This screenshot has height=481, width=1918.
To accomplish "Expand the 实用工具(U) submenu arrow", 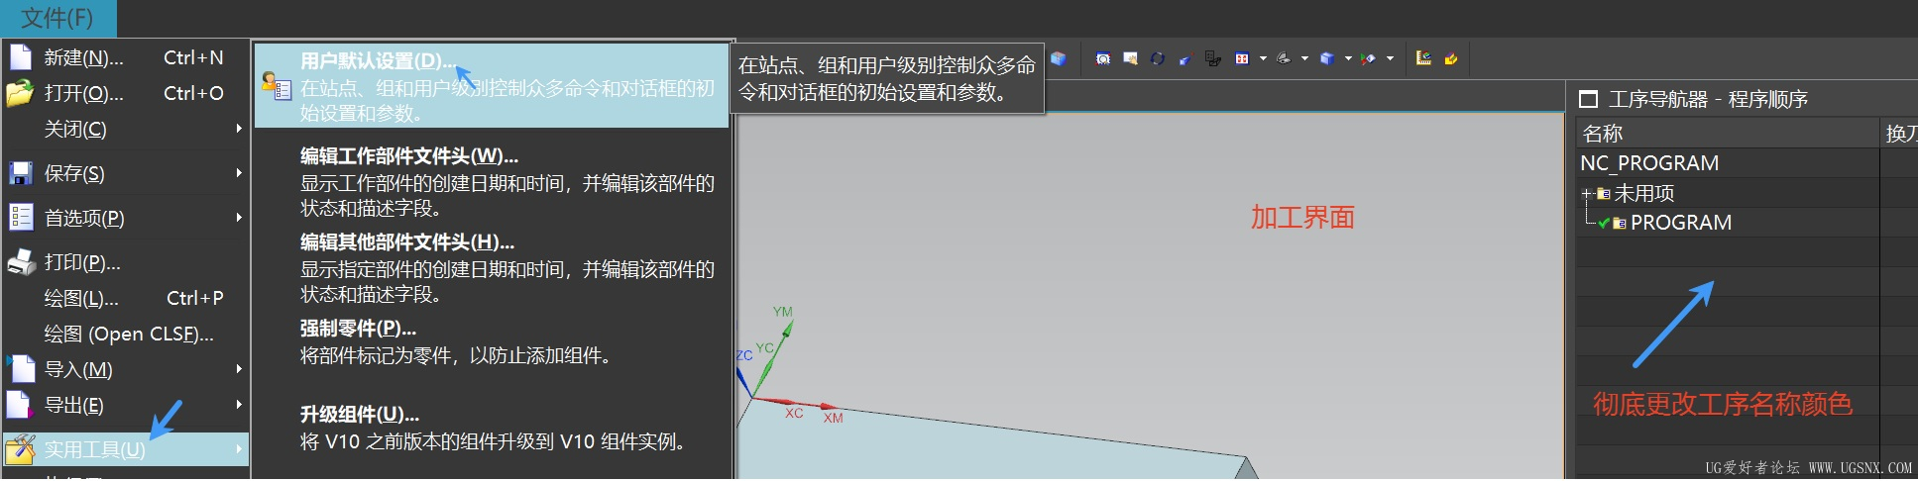I will tap(239, 449).
